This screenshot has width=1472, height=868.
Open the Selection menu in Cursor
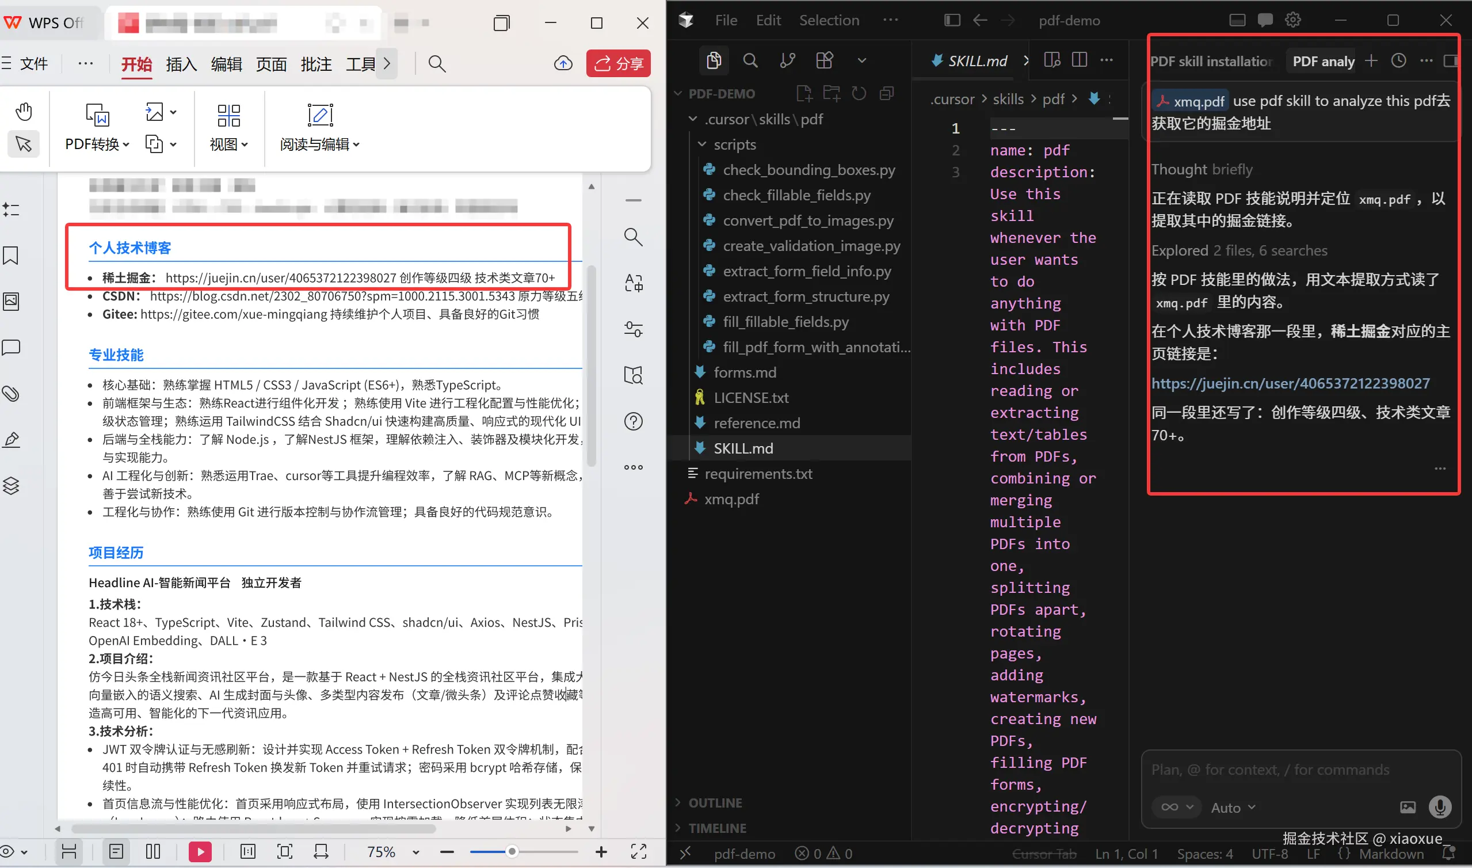pos(830,20)
